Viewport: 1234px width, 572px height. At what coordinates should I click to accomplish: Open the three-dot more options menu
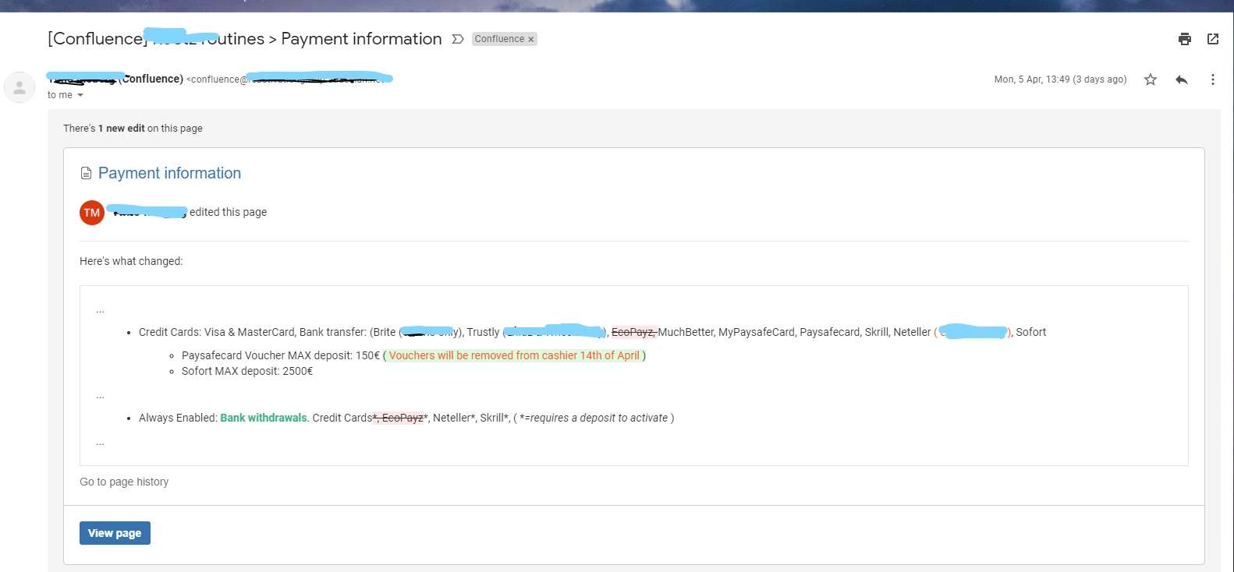click(1212, 79)
